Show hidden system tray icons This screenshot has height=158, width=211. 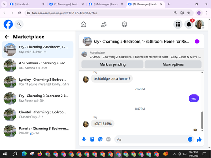click(174, 154)
